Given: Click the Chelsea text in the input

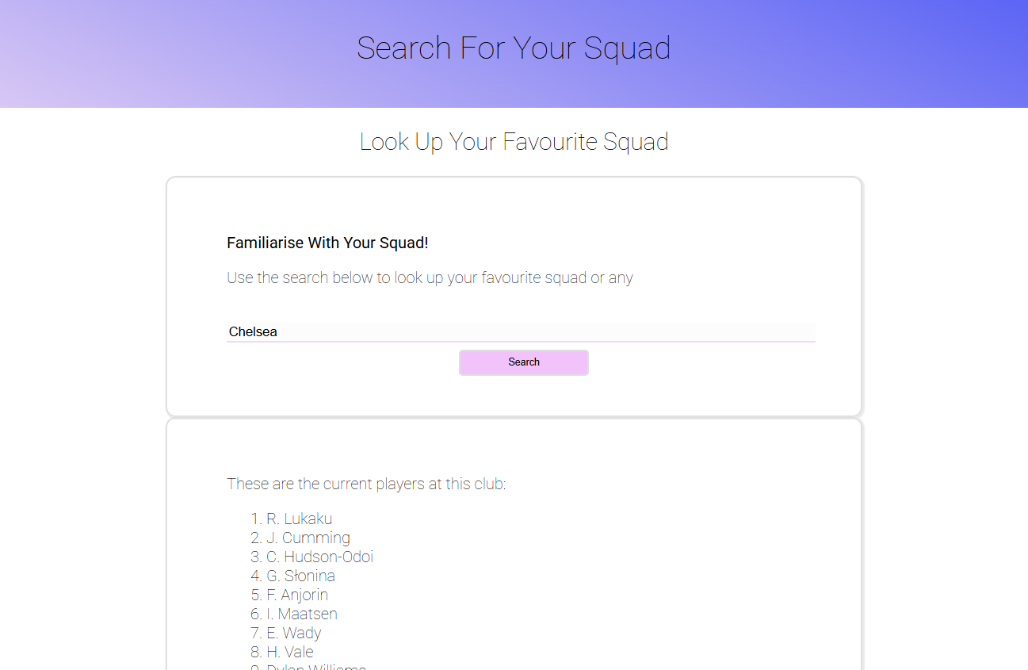Looking at the screenshot, I should tap(252, 331).
